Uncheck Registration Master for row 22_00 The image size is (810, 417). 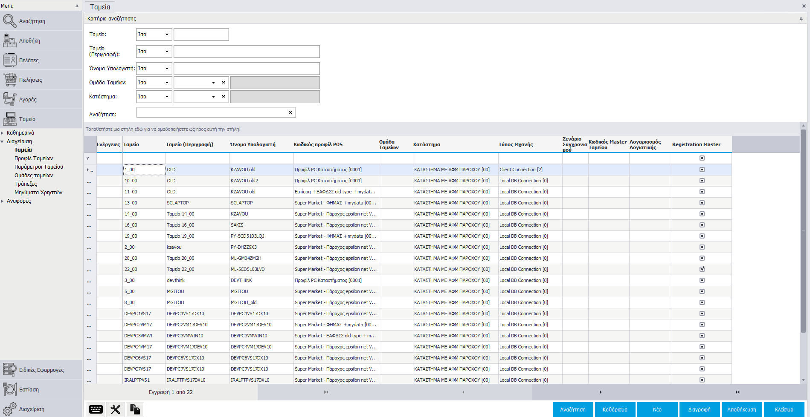pos(702,269)
